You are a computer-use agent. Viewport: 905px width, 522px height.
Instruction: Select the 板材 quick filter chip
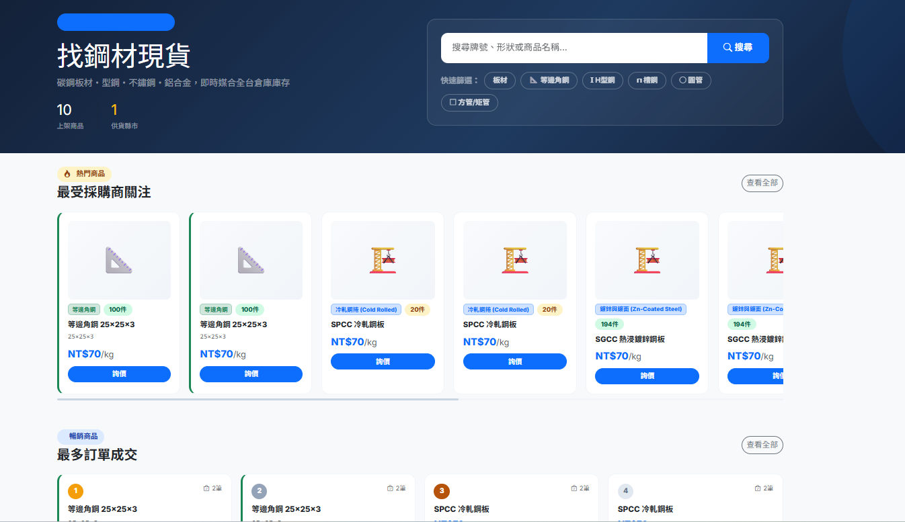(500, 81)
